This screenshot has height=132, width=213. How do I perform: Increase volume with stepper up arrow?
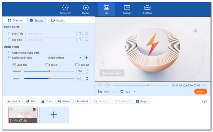click(x=87, y=70)
